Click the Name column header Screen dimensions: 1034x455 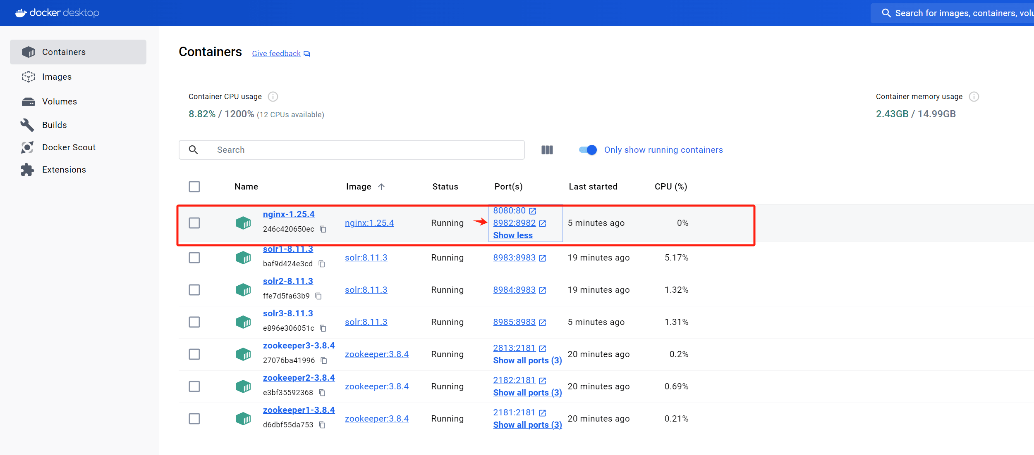246,187
